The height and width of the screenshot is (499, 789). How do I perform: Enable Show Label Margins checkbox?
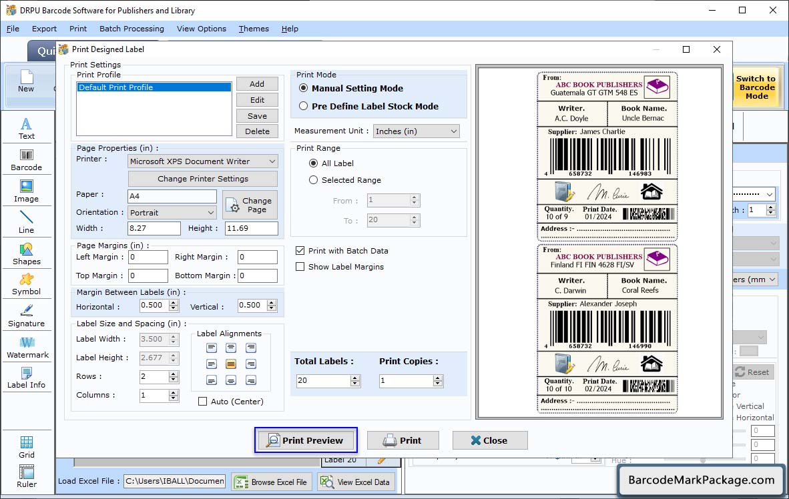(x=300, y=267)
